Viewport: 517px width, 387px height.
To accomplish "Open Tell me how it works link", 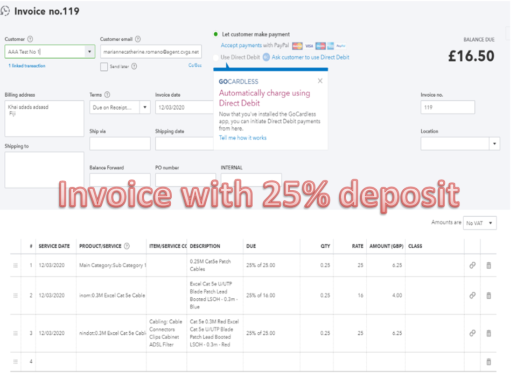I will click(243, 138).
